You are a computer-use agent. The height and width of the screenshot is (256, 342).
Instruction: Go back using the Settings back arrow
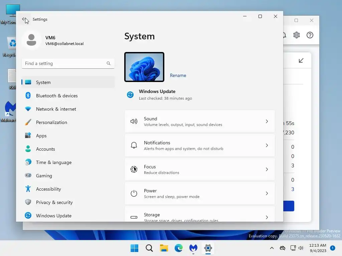pos(24,19)
